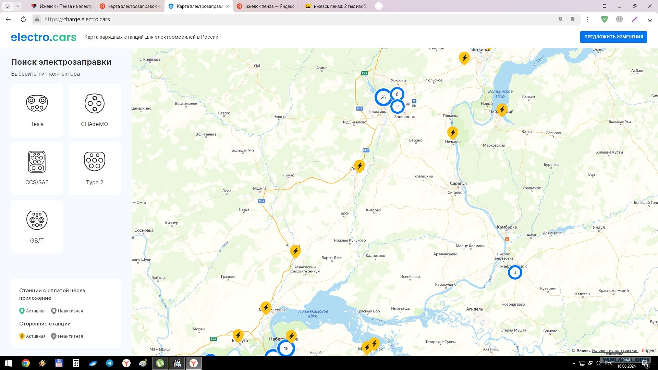Open the floppy disk app on taskbar
This screenshot has height=370, width=658.
[x=59, y=363]
